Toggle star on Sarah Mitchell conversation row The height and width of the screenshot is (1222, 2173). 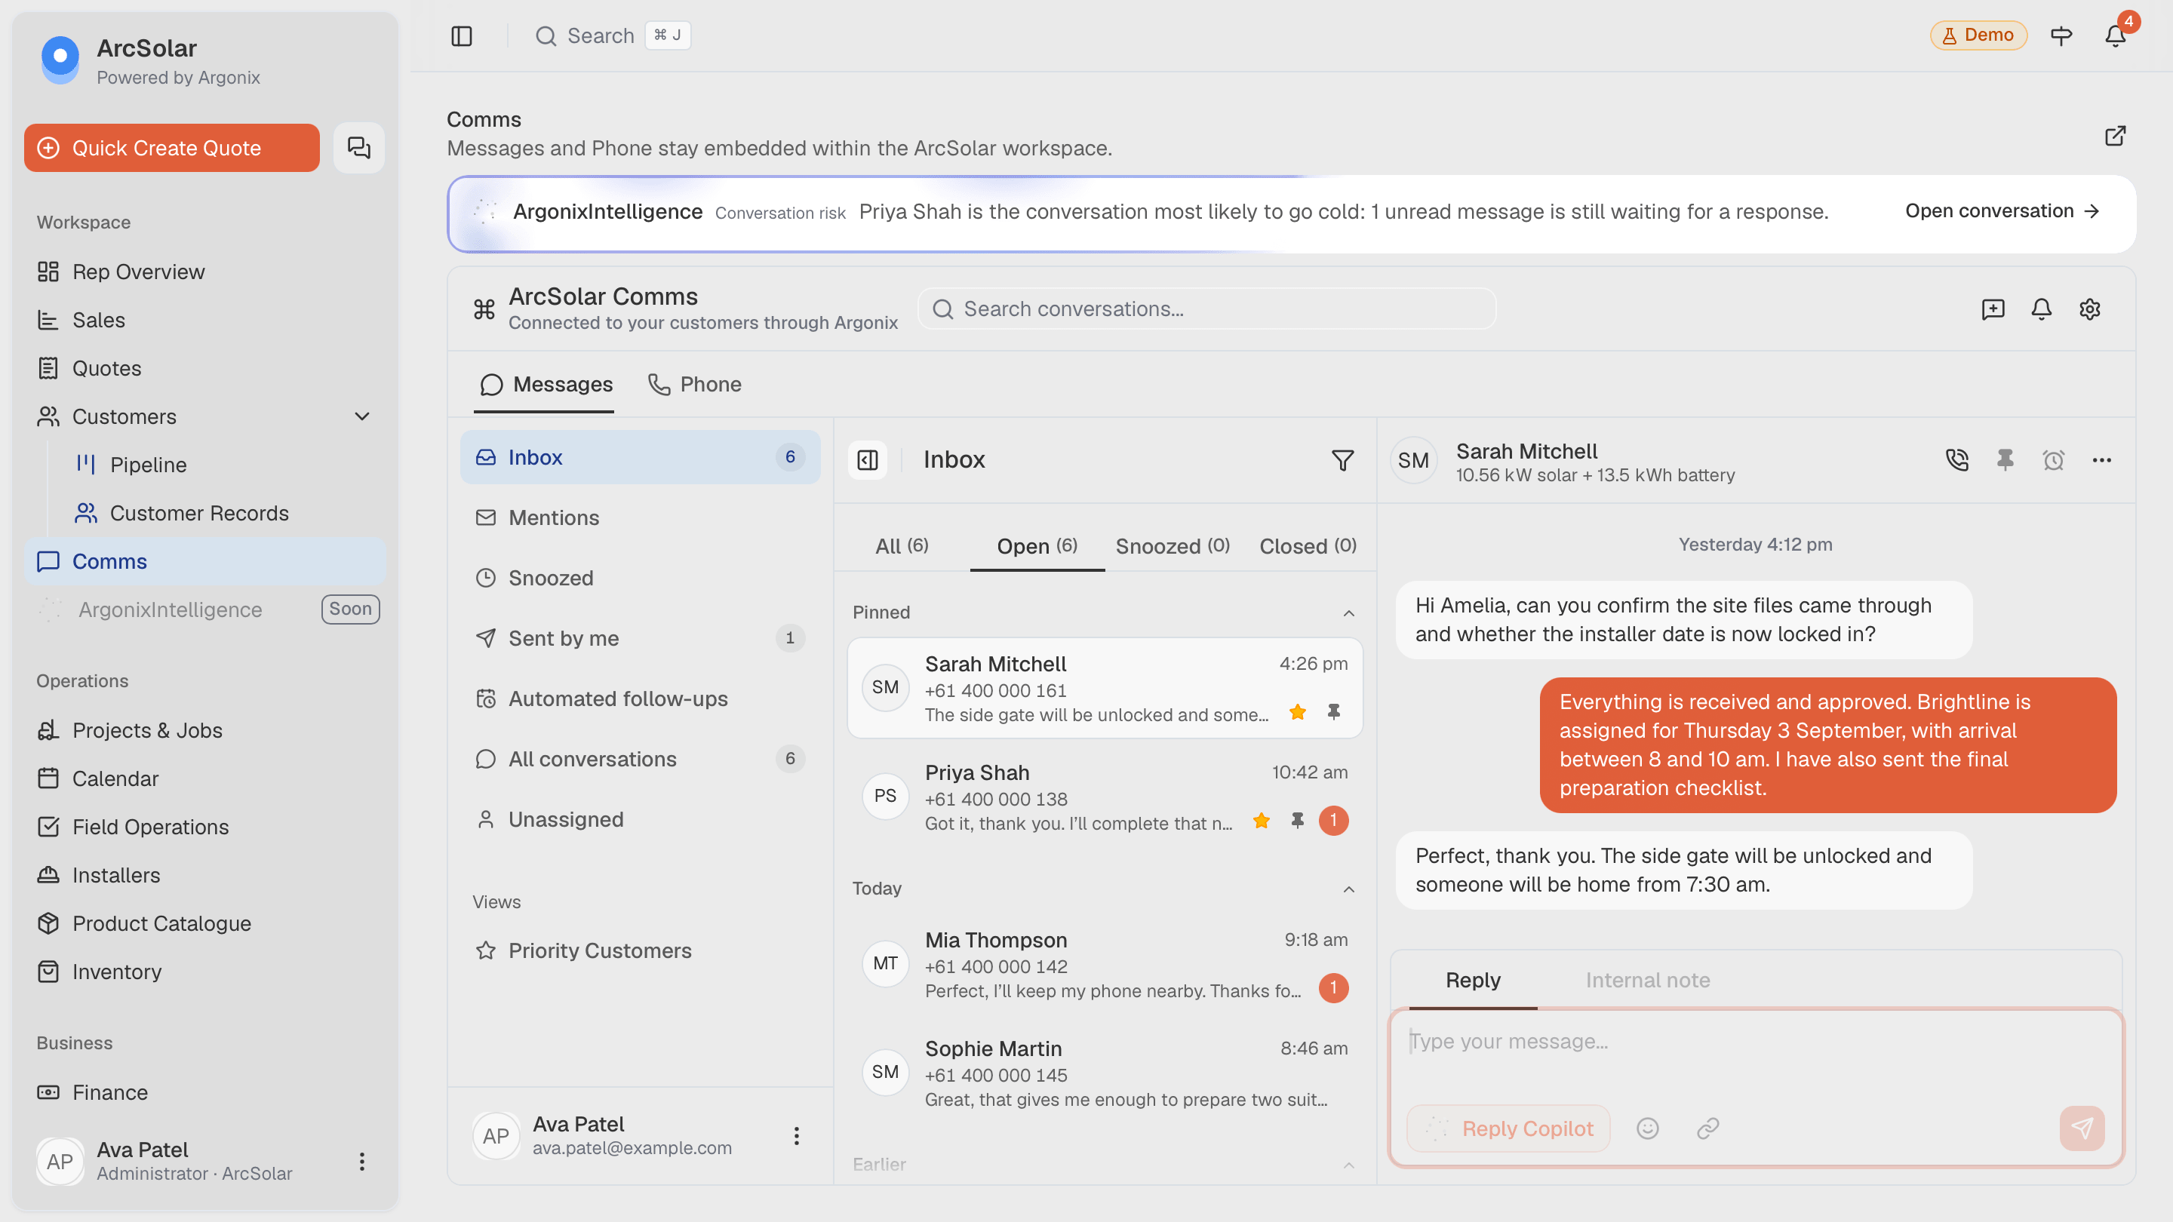[1298, 713]
